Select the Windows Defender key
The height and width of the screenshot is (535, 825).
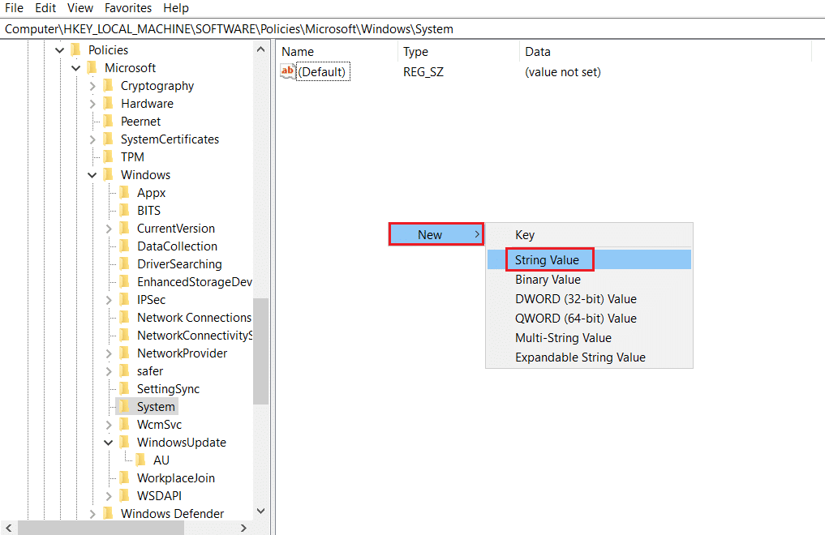[172, 514]
